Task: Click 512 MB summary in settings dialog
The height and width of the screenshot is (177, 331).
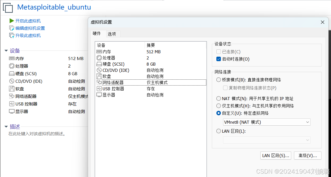Action: [154, 52]
